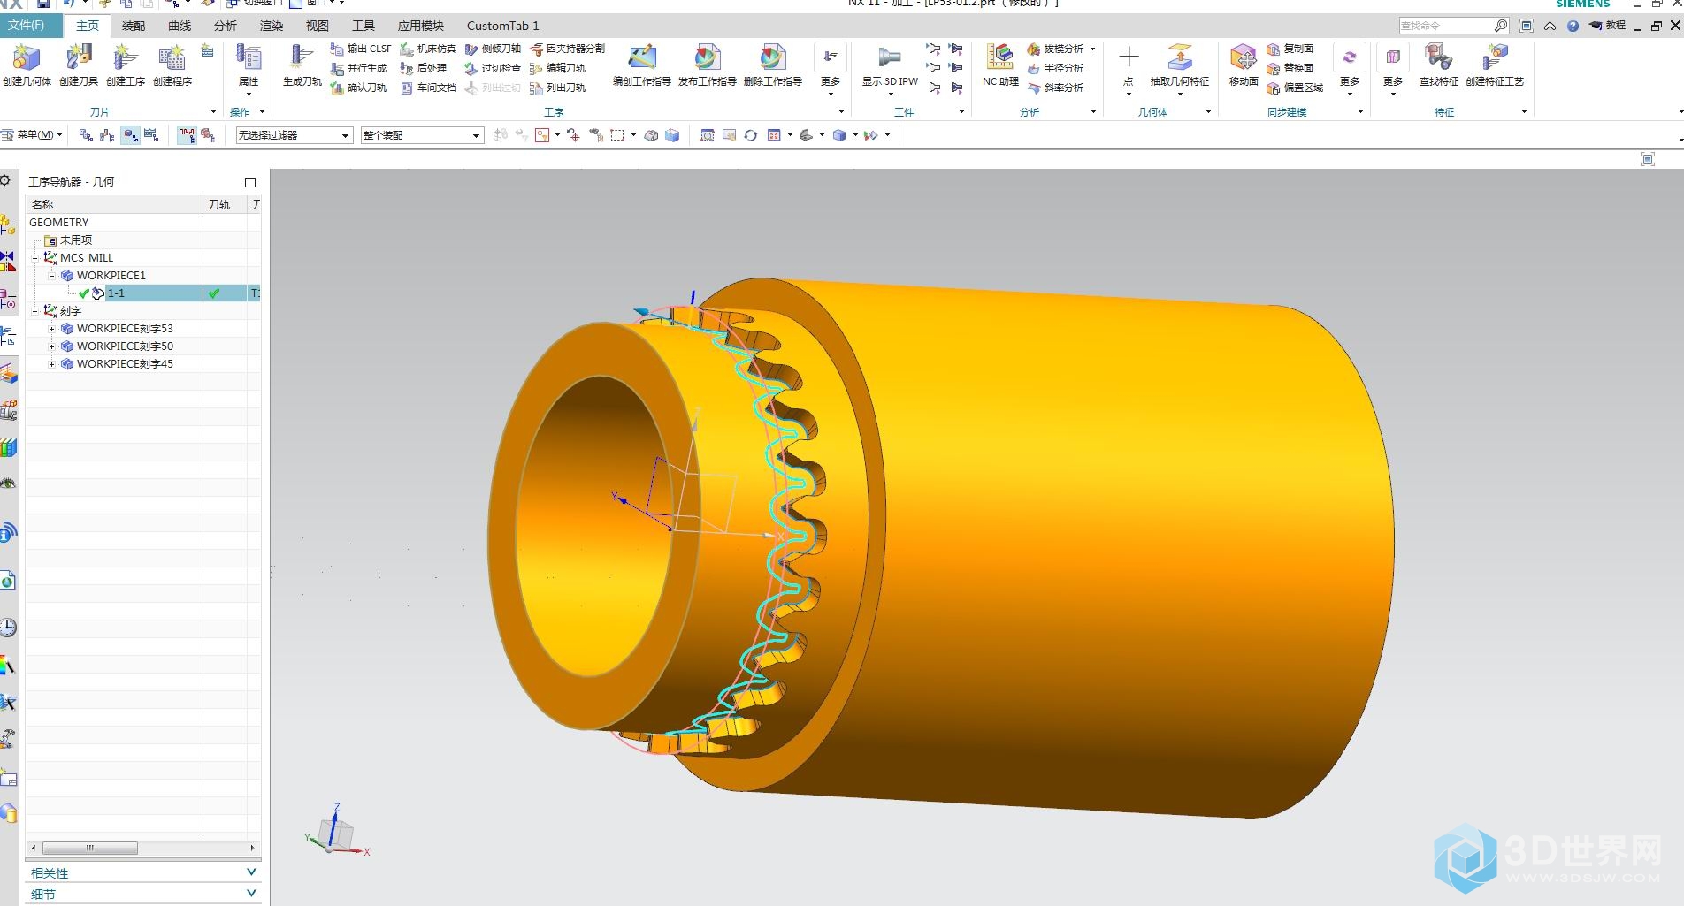
Task: Click the 查找特征 (Find Features) icon
Action: point(1438,57)
